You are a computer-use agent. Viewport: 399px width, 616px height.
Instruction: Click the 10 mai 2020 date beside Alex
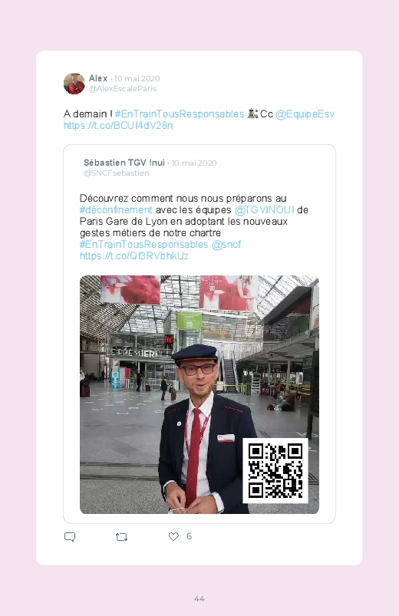point(137,78)
